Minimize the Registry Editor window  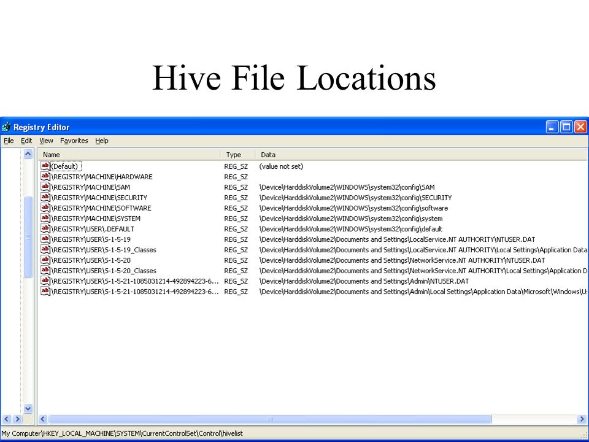click(552, 127)
